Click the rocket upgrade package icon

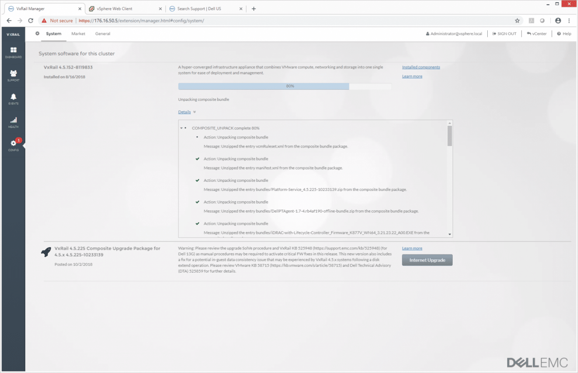pos(46,252)
